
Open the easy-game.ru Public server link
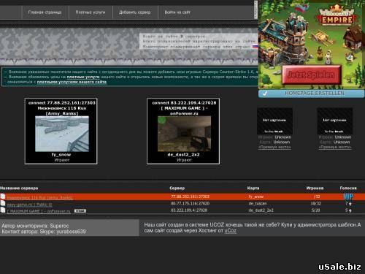(x=29, y=205)
